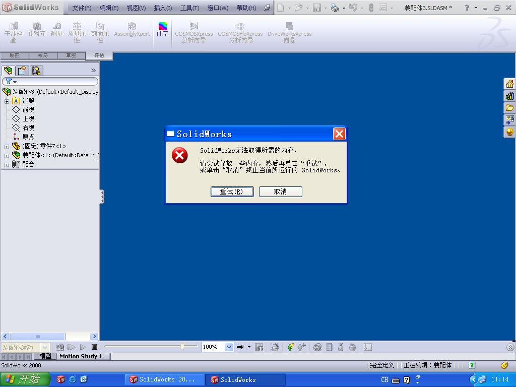The width and height of the screenshot is (516, 387).
Task: Open the 工具(T) menu
Action: tap(189, 8)
